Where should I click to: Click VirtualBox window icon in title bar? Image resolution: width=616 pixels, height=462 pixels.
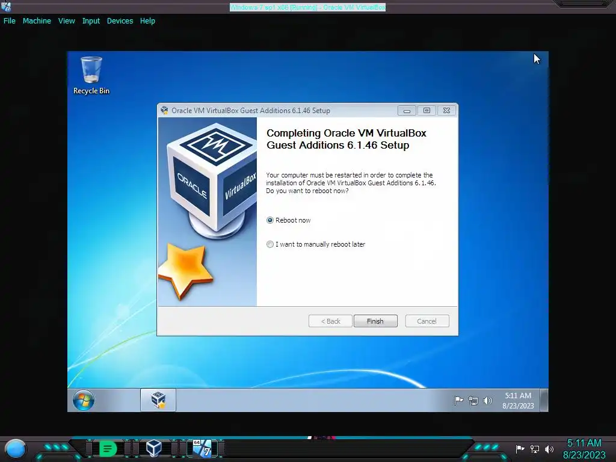click(6, 6)
